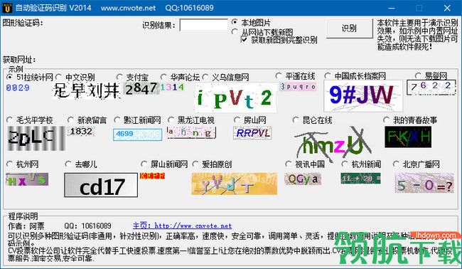Viewport: 462px width, 269px height.
Task: Click the red 屏山新闻网 captcha image
Action: pos(152,176)
